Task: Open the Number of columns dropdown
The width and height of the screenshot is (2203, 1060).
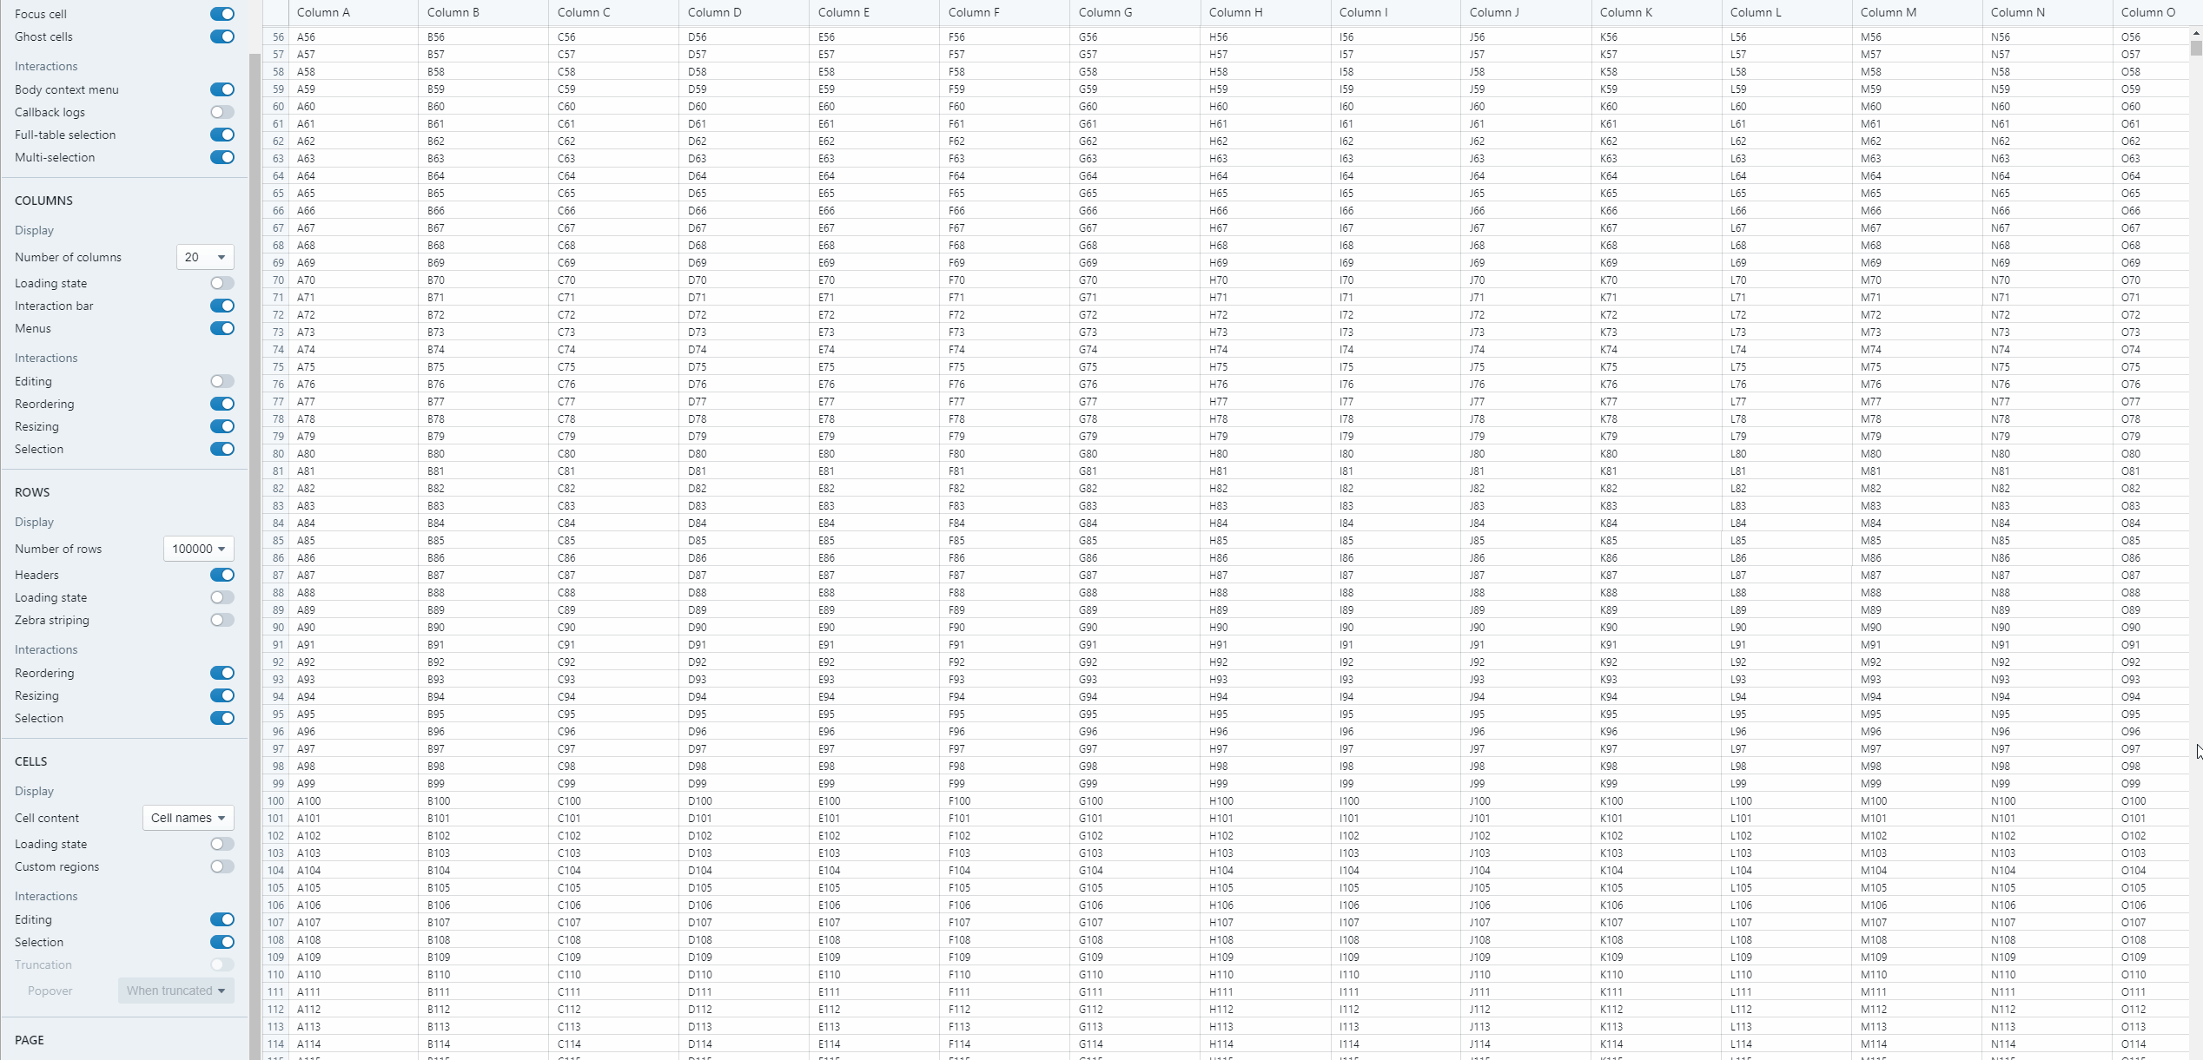Action: (x=205, y=257)
